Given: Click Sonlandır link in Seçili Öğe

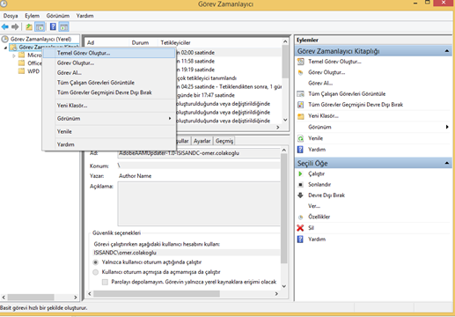Looking at the screenshot, I should 319,185.
